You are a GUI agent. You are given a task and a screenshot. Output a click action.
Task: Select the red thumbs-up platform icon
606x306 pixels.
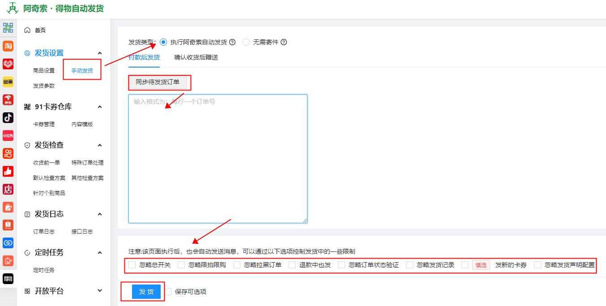click(8, 171)
